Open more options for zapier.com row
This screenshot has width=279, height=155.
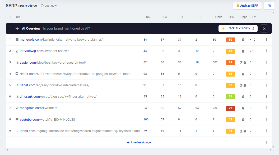[x=266, y=62]
